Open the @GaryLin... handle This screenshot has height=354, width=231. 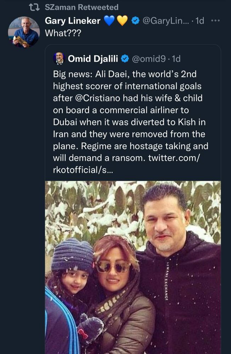pyautogui.click(x=165, y=21)
